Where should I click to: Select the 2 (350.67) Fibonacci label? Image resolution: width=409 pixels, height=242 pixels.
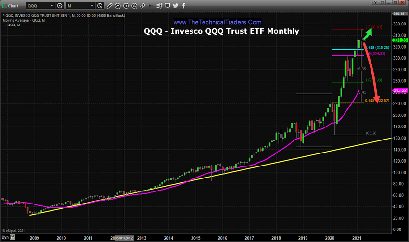(x=373, y=27)
